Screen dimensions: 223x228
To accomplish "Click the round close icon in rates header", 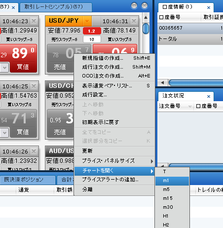I will (x=145, y=5).
